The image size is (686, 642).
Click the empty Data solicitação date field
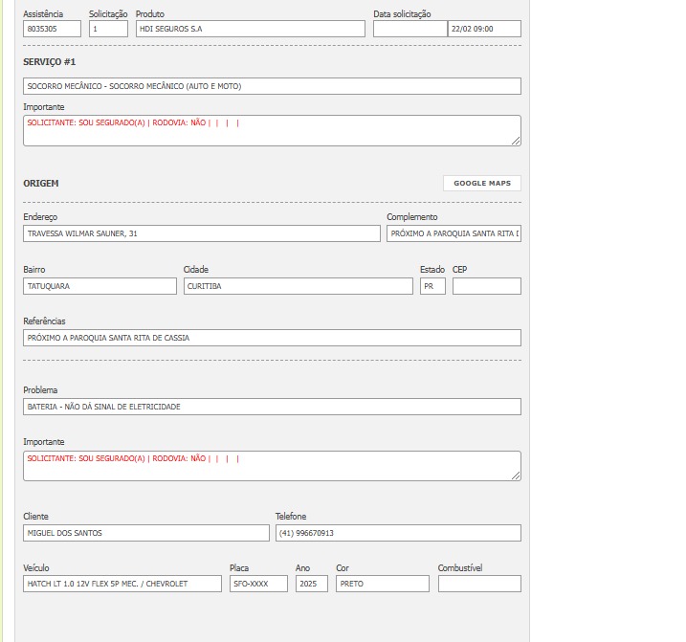(410, 29)
